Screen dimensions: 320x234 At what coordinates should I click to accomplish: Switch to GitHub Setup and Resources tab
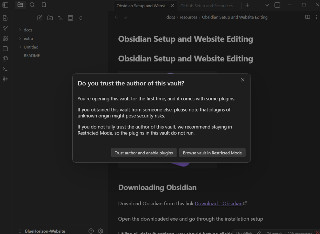pos(206,6)
